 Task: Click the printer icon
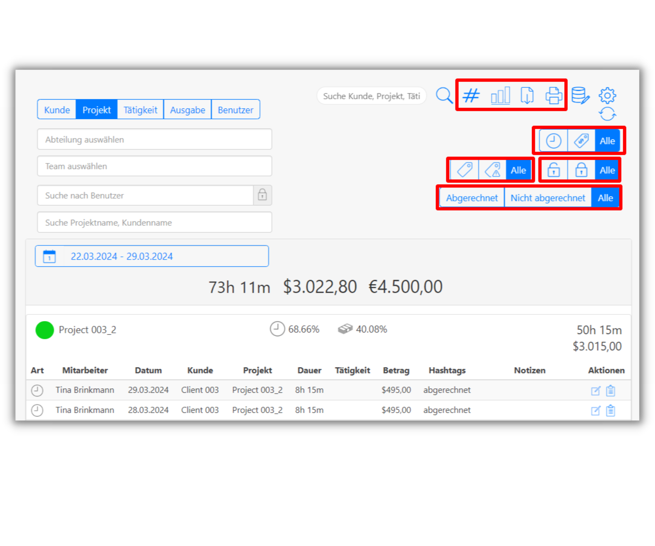[554, 95]
